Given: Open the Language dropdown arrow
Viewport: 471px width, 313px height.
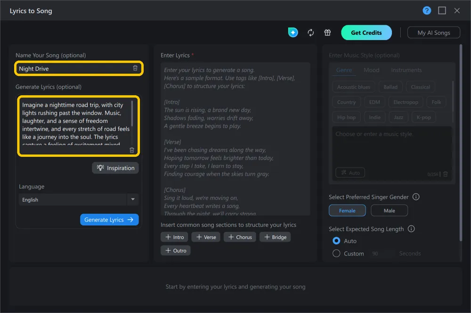Looking at the screenshot, I should [x=133, y=199].
